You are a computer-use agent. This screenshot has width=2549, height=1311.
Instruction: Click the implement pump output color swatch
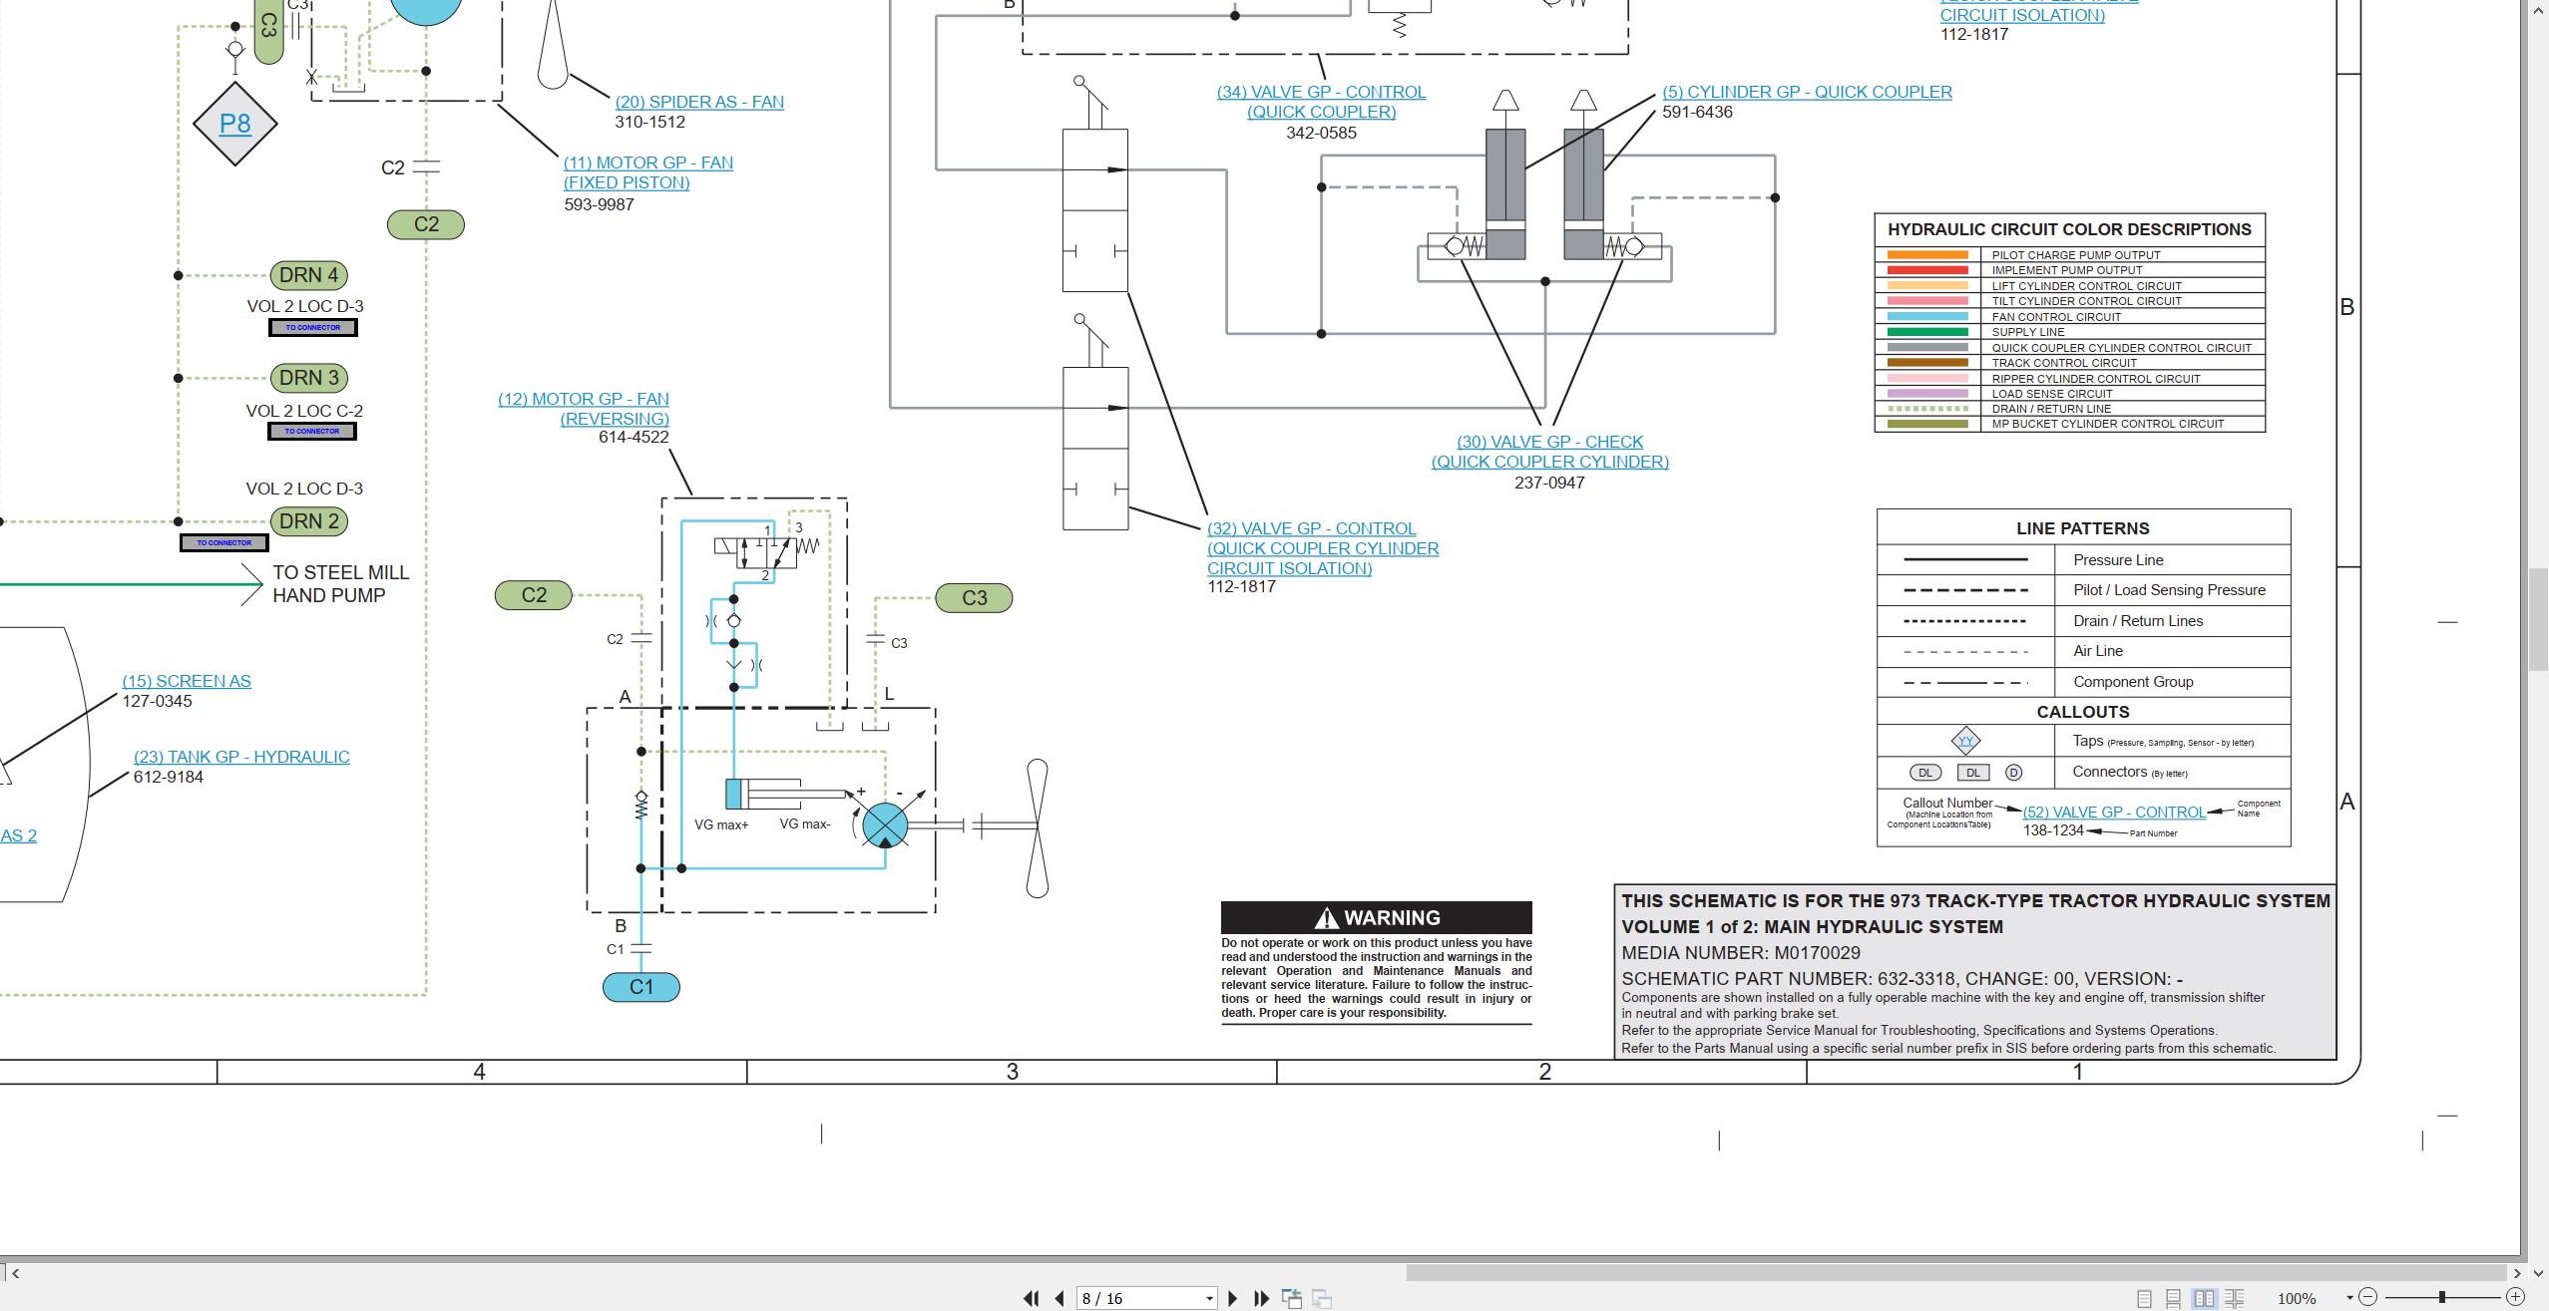click(x=1927, y=270)
